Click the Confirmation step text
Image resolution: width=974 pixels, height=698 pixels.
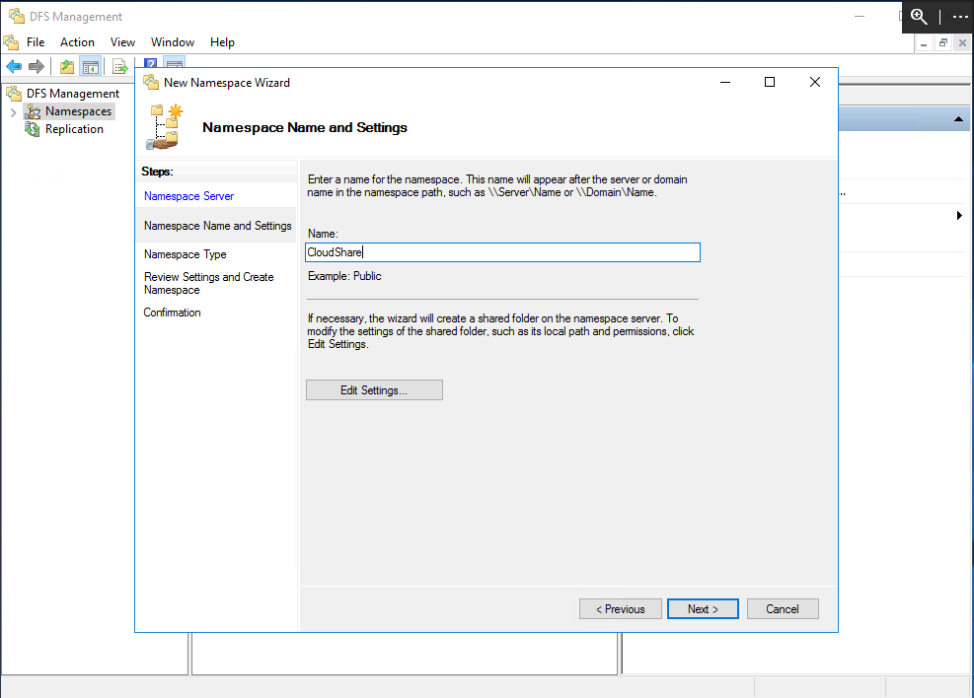[172, 313]
